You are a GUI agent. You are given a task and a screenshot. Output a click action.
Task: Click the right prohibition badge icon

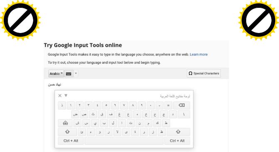tap(259, 20)
